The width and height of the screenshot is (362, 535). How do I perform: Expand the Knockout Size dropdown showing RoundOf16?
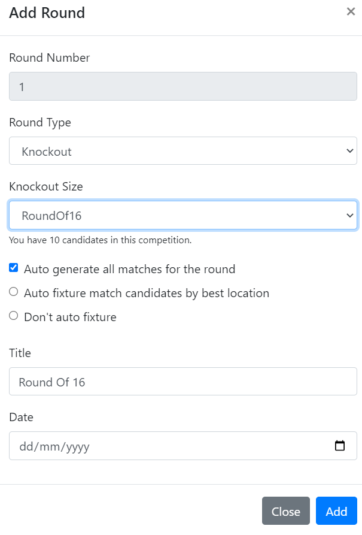183,215
